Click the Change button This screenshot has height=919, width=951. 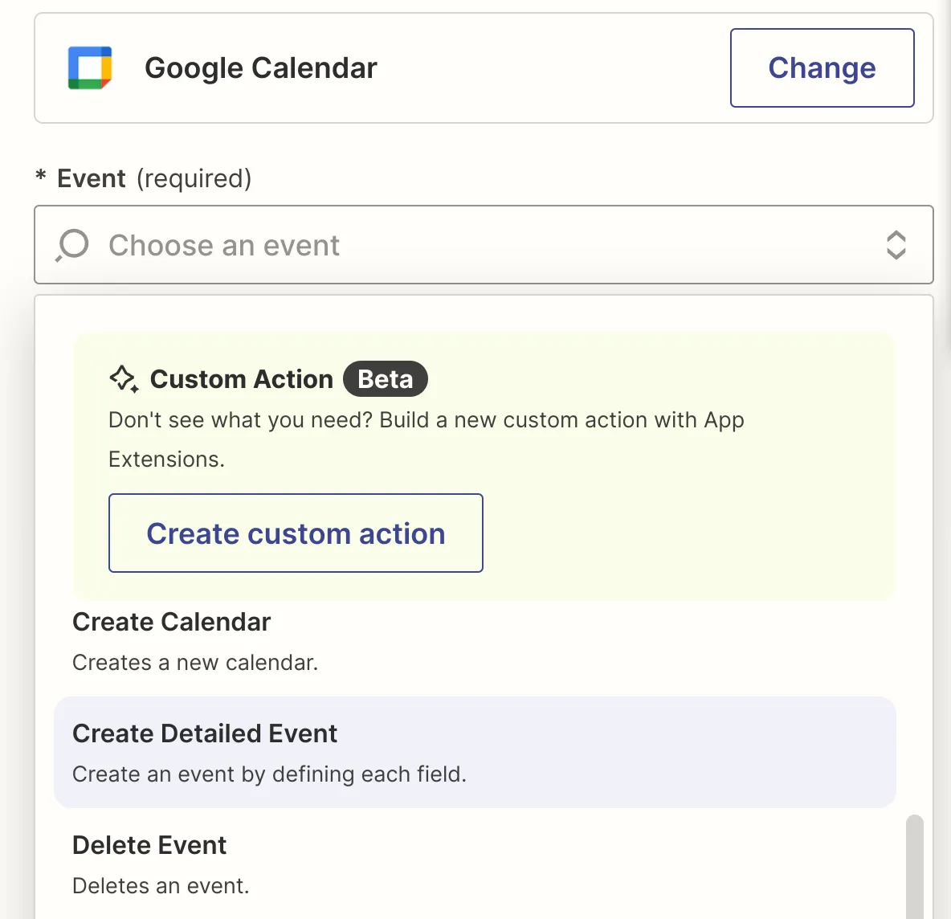[822, 68]
